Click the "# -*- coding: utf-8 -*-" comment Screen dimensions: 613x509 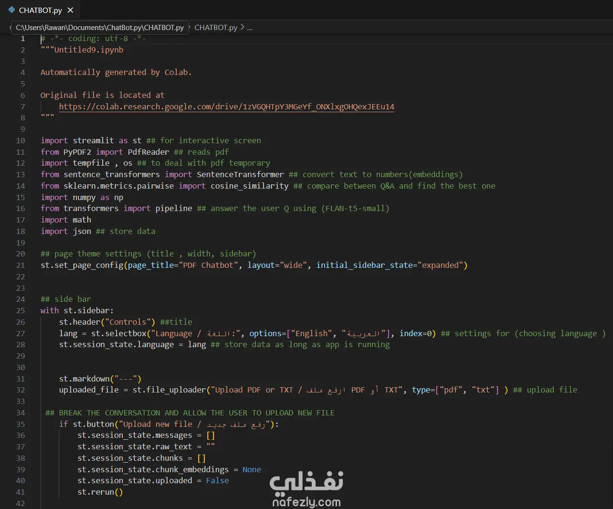click(93, 39)
